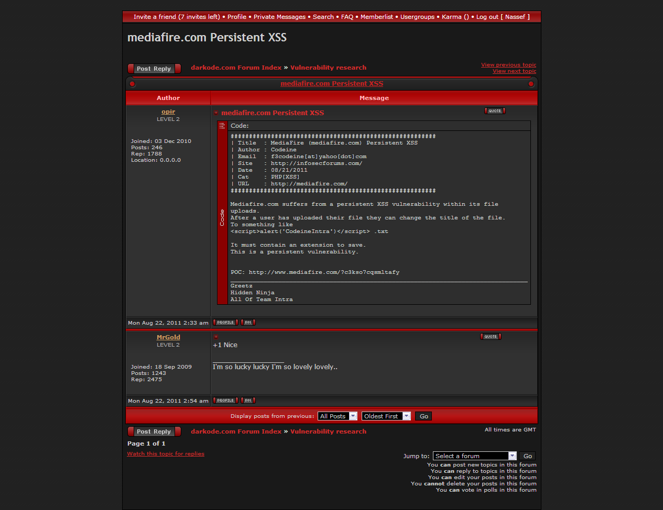
Task: Open MrGold's Profile icon button
Action: pyautogui.click(x=225, y=401)
